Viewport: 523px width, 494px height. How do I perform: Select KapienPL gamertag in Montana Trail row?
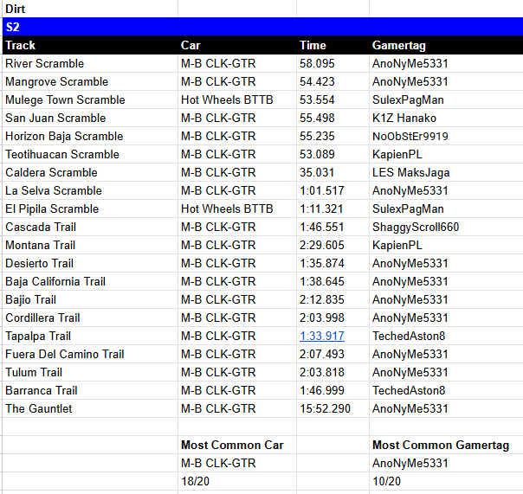[x=446, y=245]
